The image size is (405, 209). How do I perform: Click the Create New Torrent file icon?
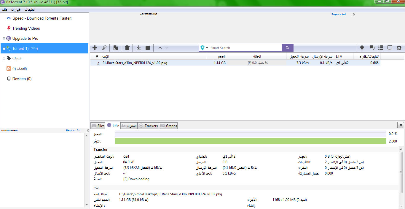tap(116, 48)
